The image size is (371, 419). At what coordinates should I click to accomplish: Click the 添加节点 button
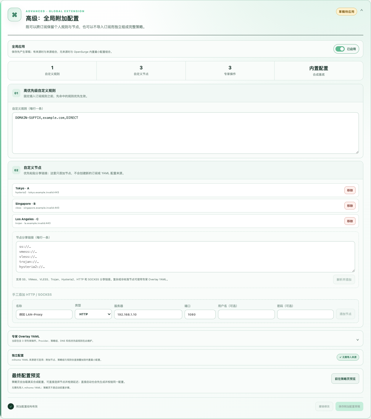click(346, 314)
